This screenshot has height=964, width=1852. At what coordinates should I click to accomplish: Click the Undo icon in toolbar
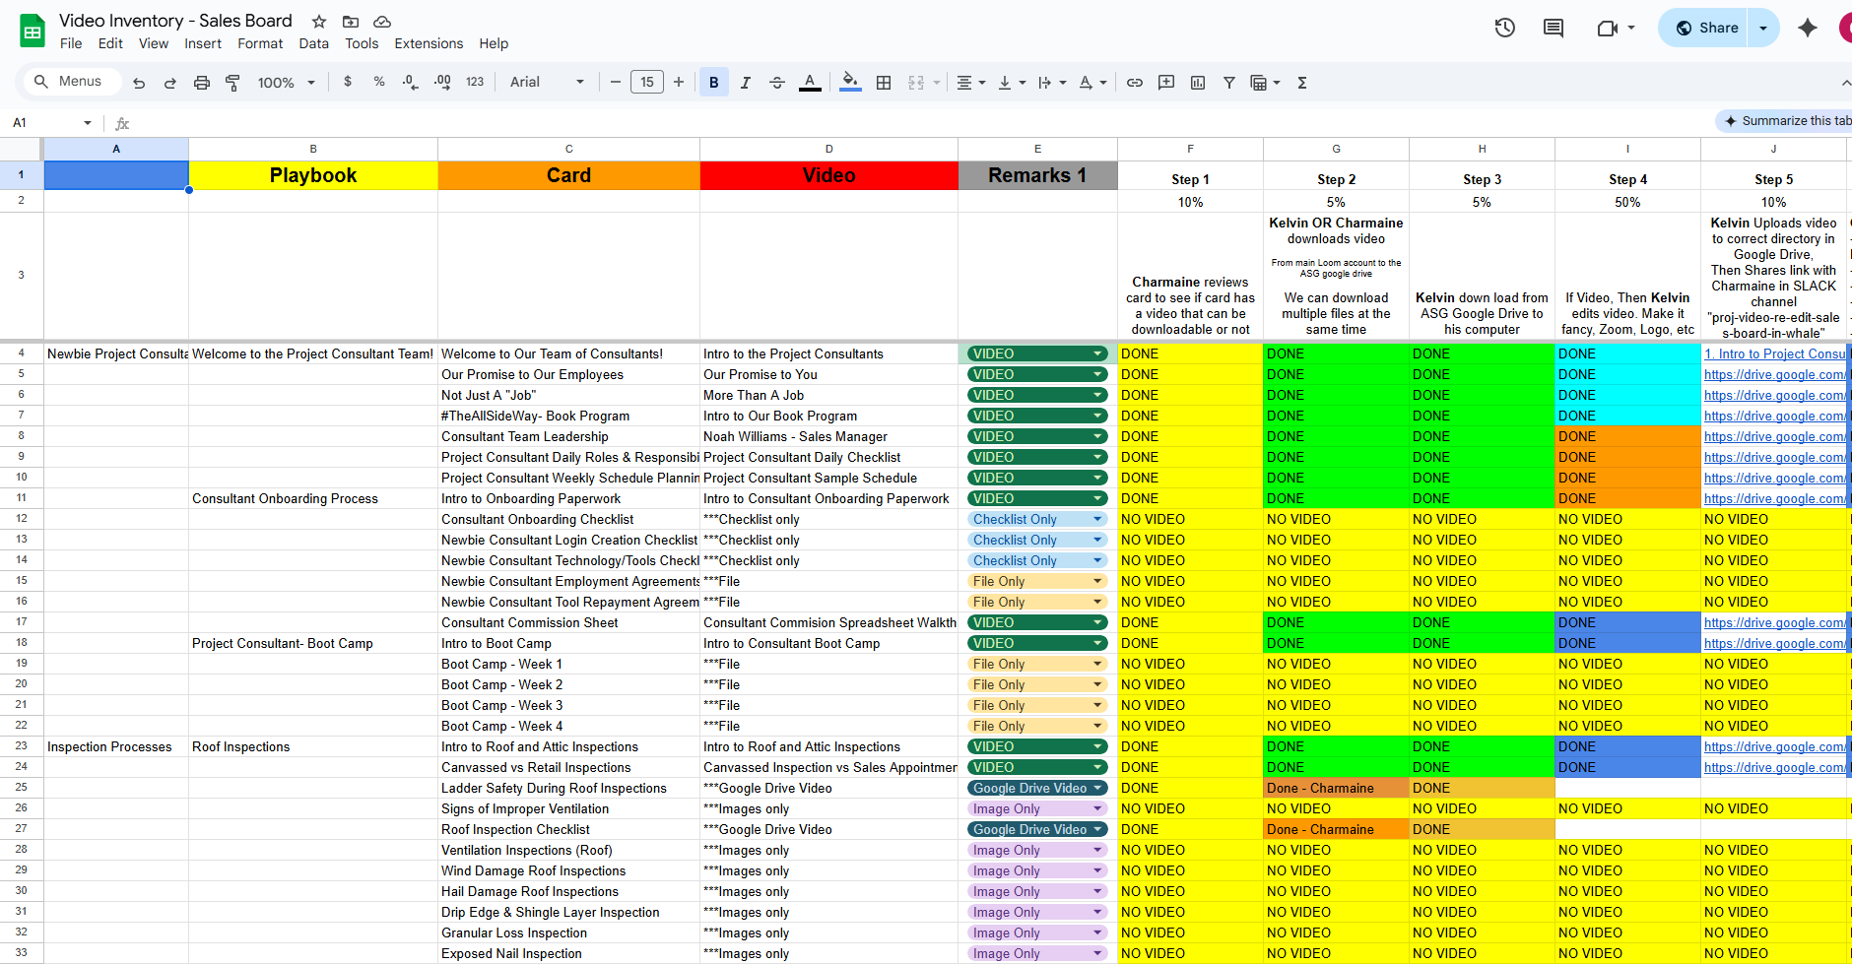(x=139, y=83)
